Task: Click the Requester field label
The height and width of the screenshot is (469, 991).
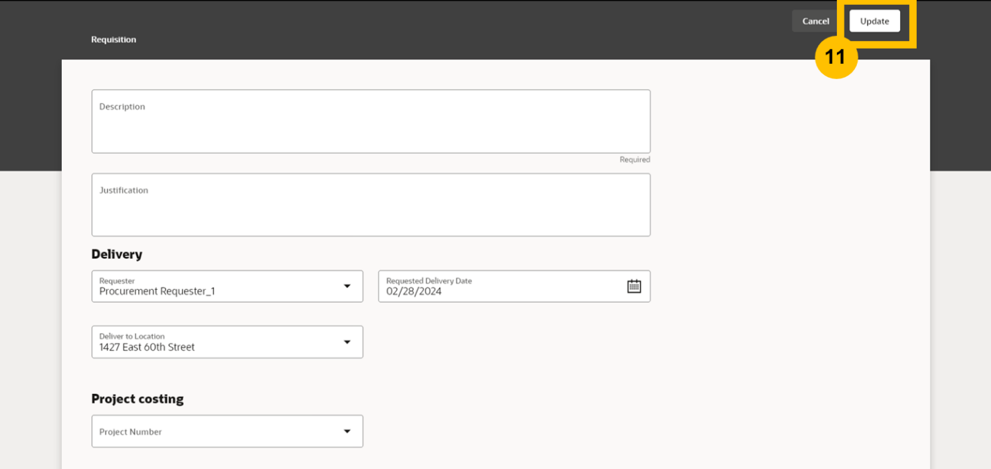Action: (117, 281)
